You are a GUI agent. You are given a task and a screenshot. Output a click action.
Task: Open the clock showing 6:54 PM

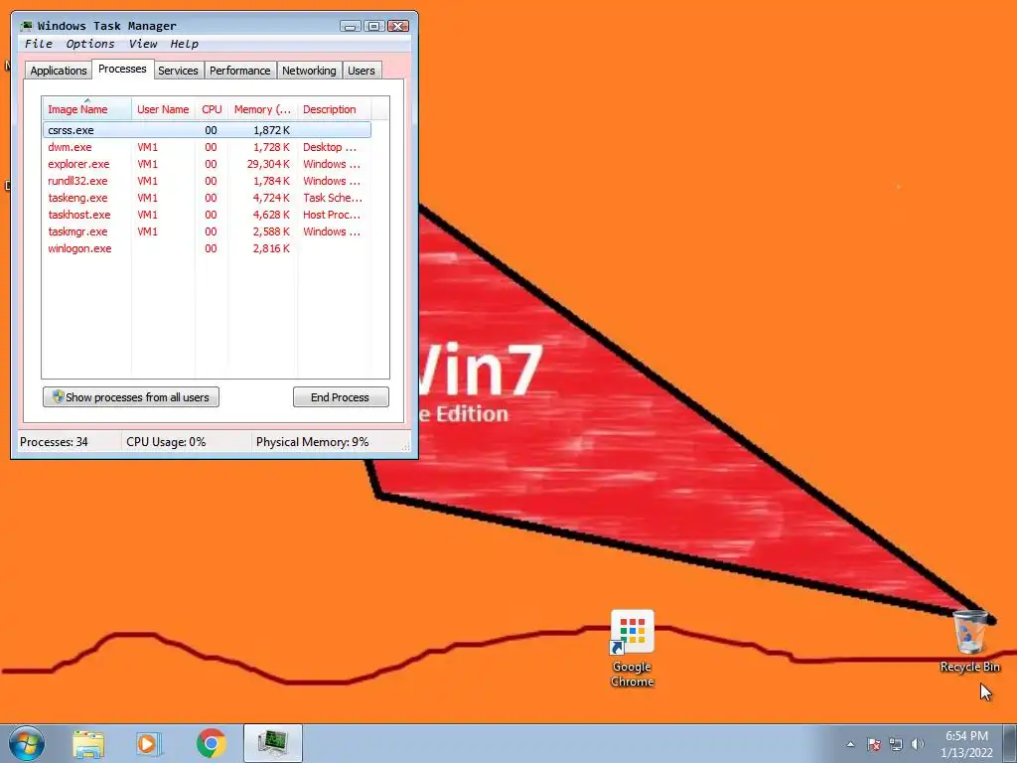point(966,743)
